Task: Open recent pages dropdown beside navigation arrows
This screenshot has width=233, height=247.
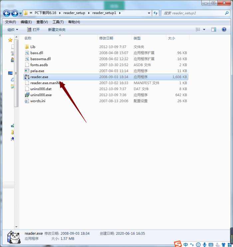Action: click(x=21, y=13)
